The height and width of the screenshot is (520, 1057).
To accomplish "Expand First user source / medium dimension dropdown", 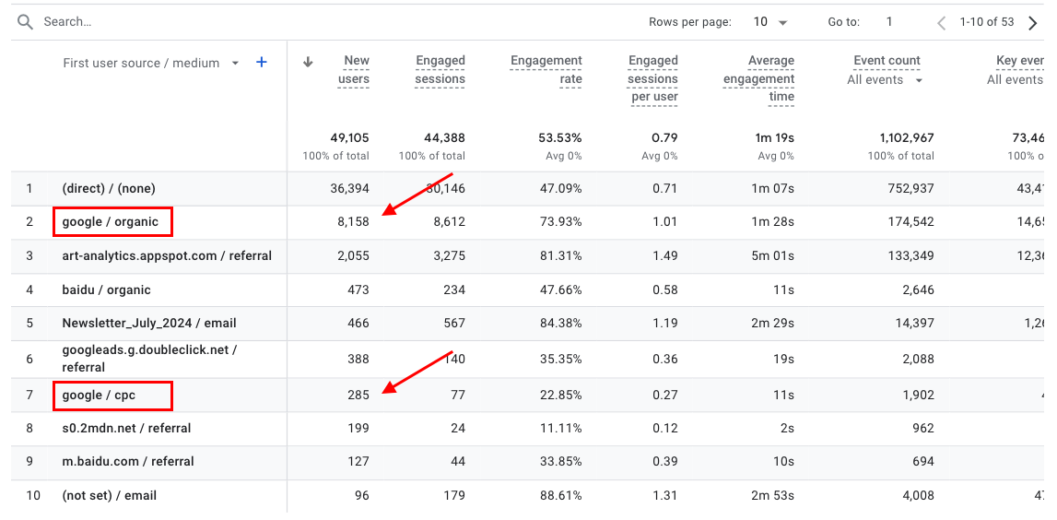I will [x=235, y=64].
